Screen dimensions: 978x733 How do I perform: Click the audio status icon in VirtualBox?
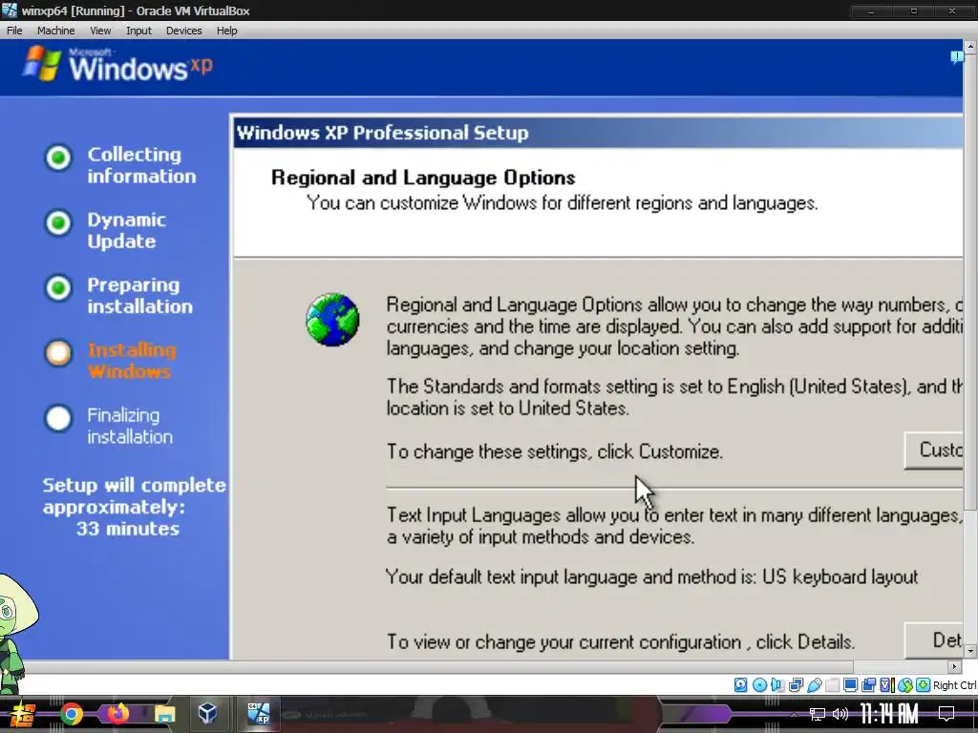(x=777, y=685)
